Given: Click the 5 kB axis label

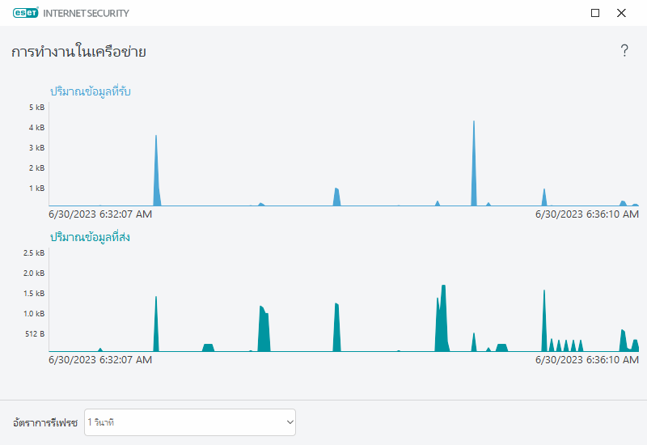Looking at the screenshot, I should pos(36,108).
